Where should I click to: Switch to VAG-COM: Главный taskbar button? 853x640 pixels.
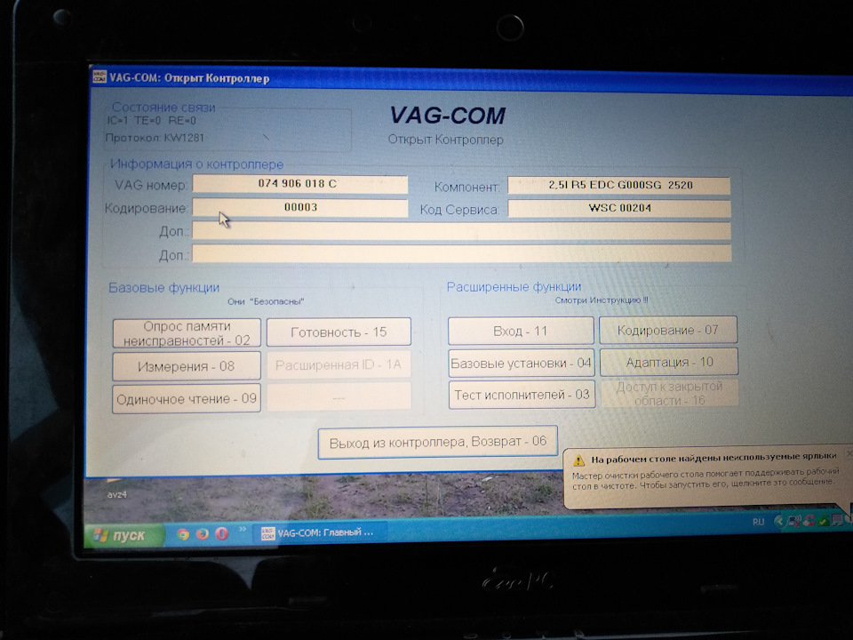click(x=321, y=532)
